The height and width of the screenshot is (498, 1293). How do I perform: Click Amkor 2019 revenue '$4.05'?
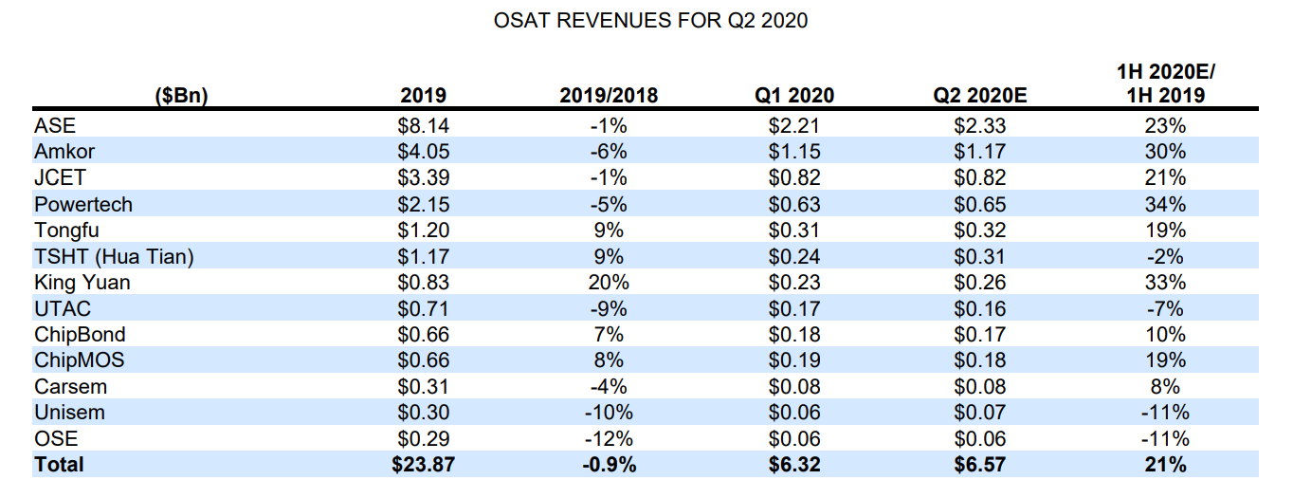(x=424, y=151)
